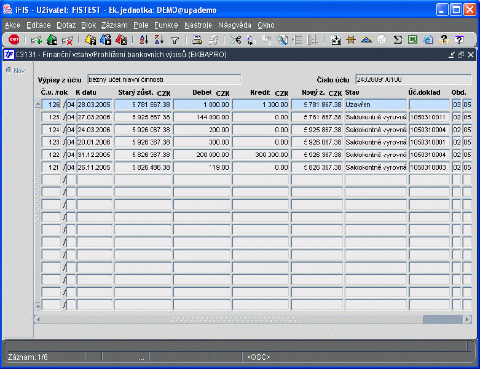Click the cancel query icon

point(121,40)
